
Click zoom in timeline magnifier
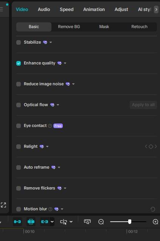point(155,222)
